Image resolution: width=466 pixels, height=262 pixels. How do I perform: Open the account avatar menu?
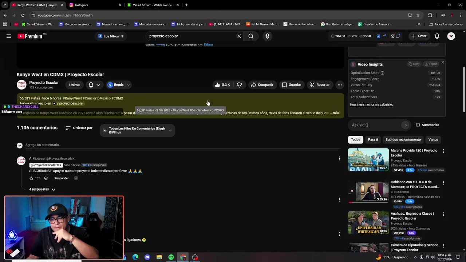(451, 36)
